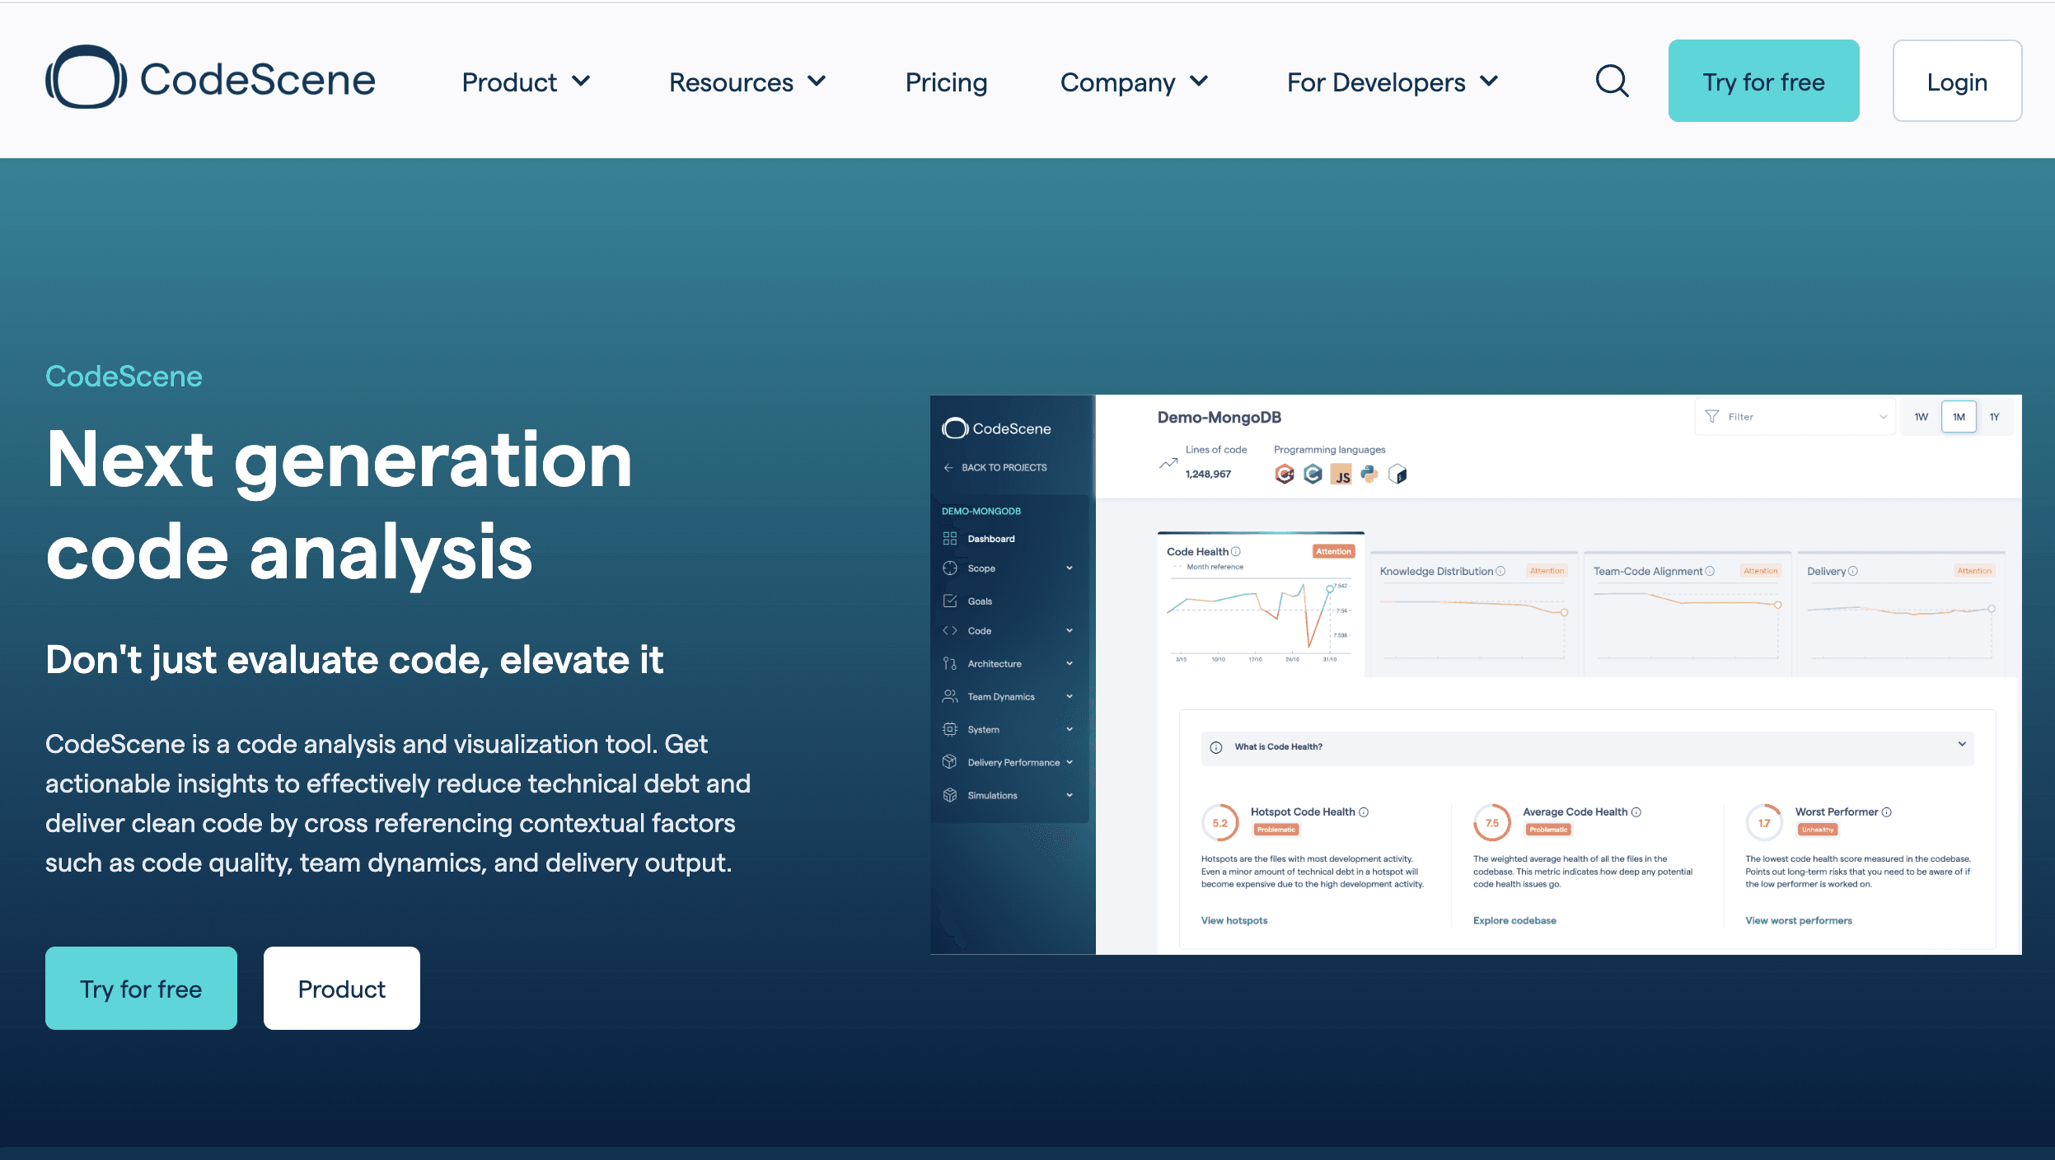Click the info icon next to Code Health
This screenshot has height=1160, width=2055.
pos(1236,552)
